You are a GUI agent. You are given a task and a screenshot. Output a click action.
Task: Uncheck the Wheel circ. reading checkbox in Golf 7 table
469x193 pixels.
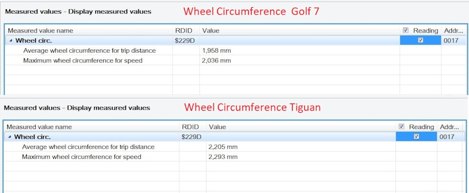421,40
